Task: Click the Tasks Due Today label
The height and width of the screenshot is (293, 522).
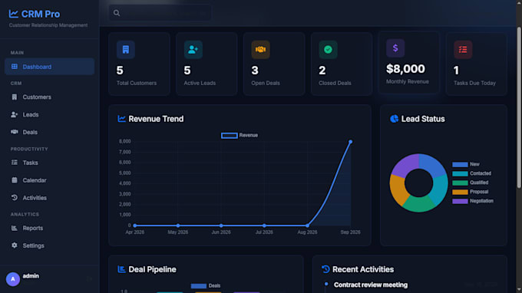Action: [474, 83]
